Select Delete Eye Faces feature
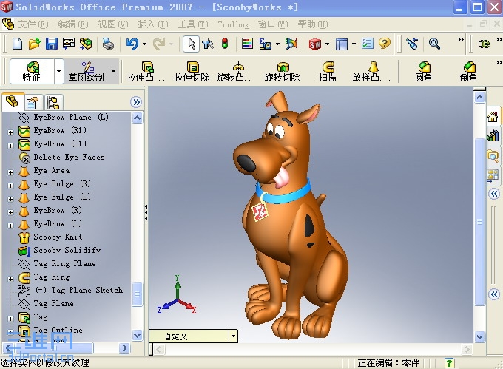 point(69,157)
